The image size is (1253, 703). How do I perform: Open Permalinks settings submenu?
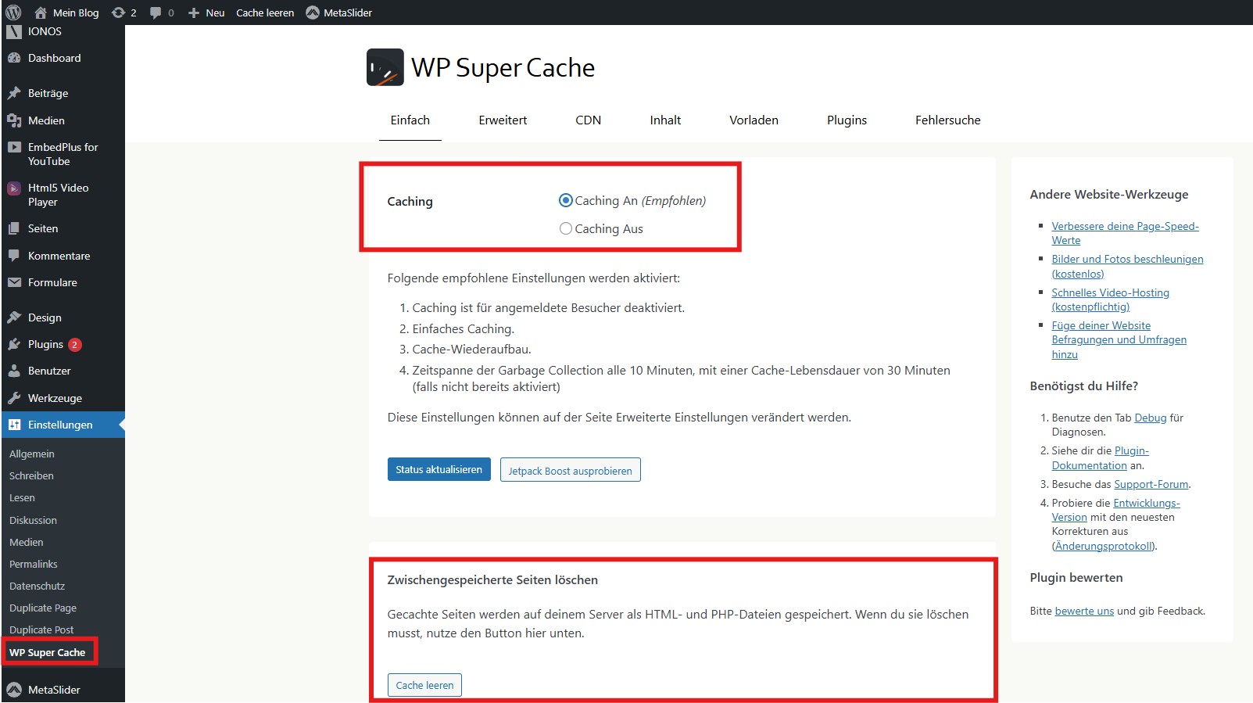(34, 564)
